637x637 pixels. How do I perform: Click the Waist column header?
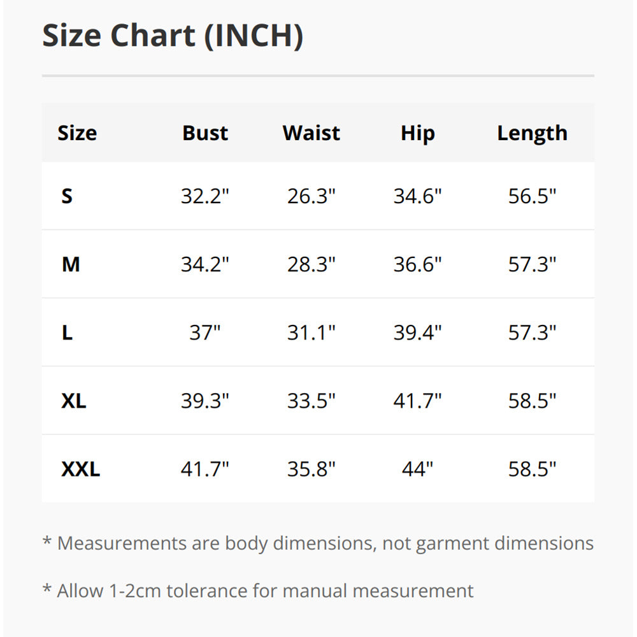pos(311,133)
